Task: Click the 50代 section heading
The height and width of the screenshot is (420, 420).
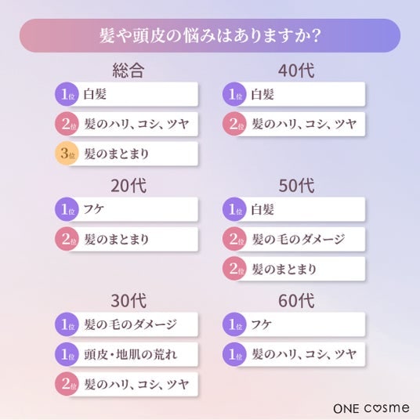Action: [x=296, y=186]
